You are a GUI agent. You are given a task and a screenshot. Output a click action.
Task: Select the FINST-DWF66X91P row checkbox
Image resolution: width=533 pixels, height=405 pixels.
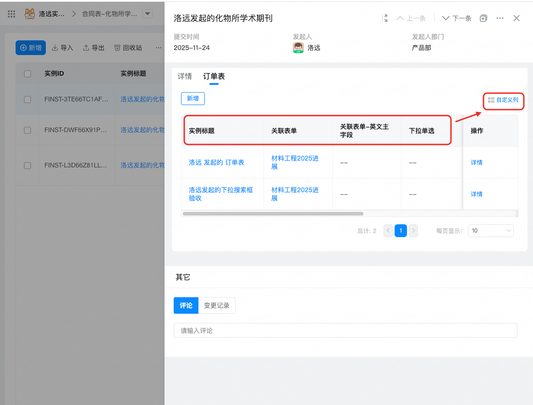pos(27,130)
